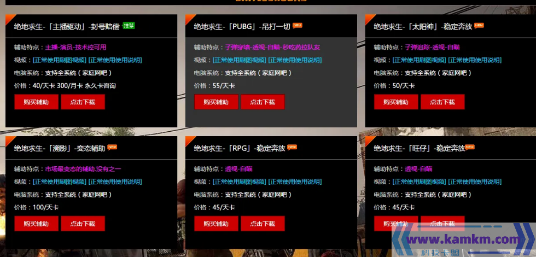Click 支持全系统（家庭网吧）in 主播驱动 card

tap(79, 73)
